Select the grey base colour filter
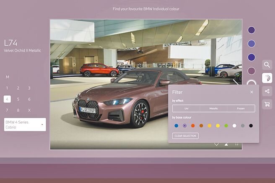Screen dimensions: 275x183 point(243,126)
